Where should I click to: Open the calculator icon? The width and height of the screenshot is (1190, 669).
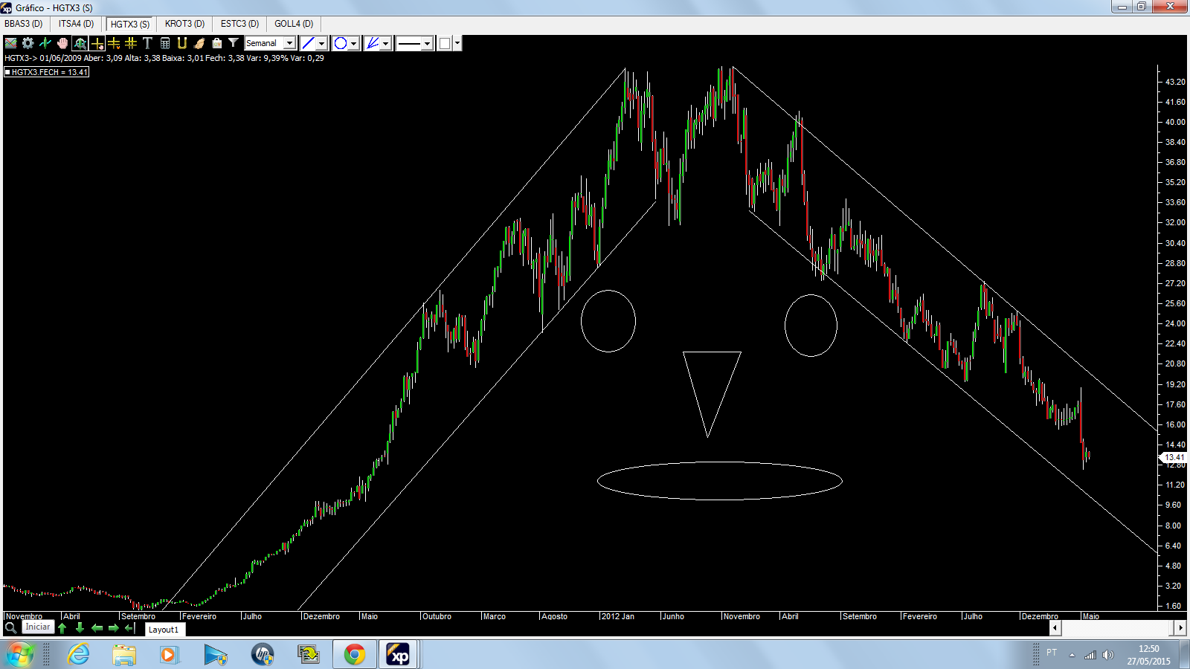coord(165,43)
